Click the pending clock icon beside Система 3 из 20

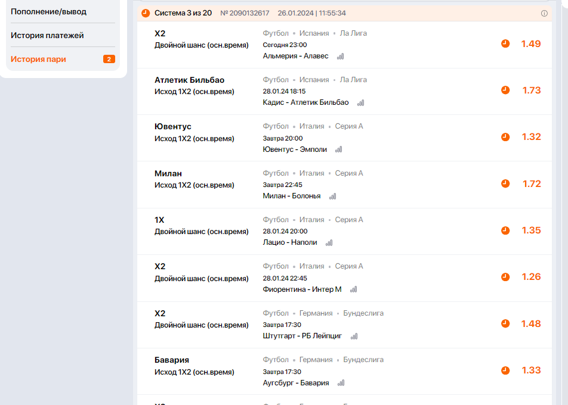tap(146, 13)
